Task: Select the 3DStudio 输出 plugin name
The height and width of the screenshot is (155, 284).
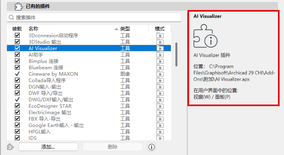Action: (x=45, y=42)
